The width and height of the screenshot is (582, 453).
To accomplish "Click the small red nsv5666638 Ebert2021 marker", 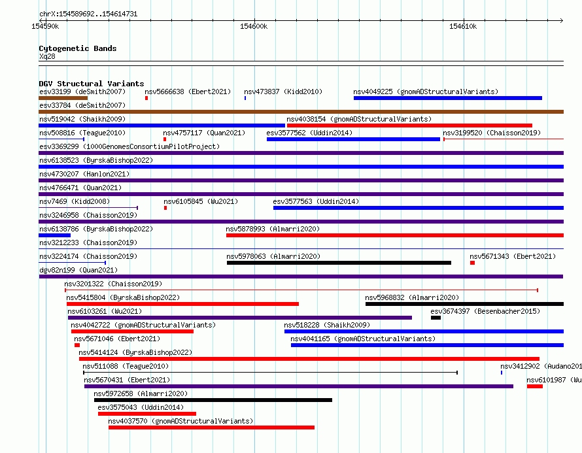I will 146,98.
